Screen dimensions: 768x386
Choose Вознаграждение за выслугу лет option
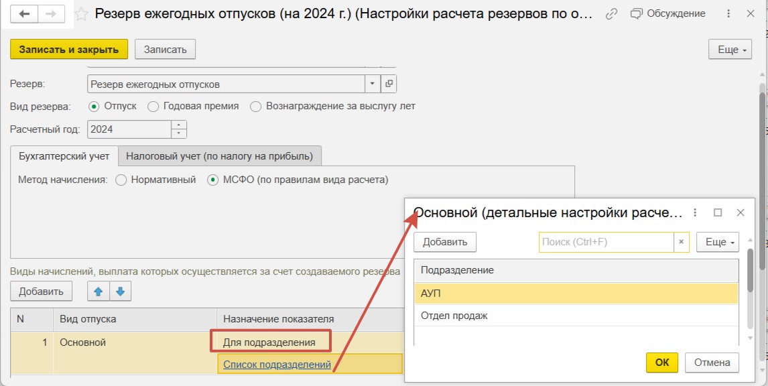[255, 107]
